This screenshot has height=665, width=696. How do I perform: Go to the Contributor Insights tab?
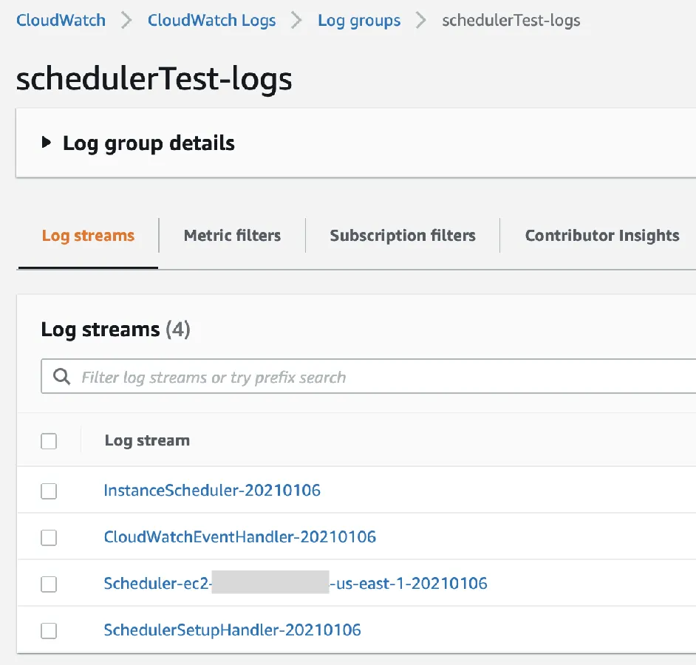(601, 236)
